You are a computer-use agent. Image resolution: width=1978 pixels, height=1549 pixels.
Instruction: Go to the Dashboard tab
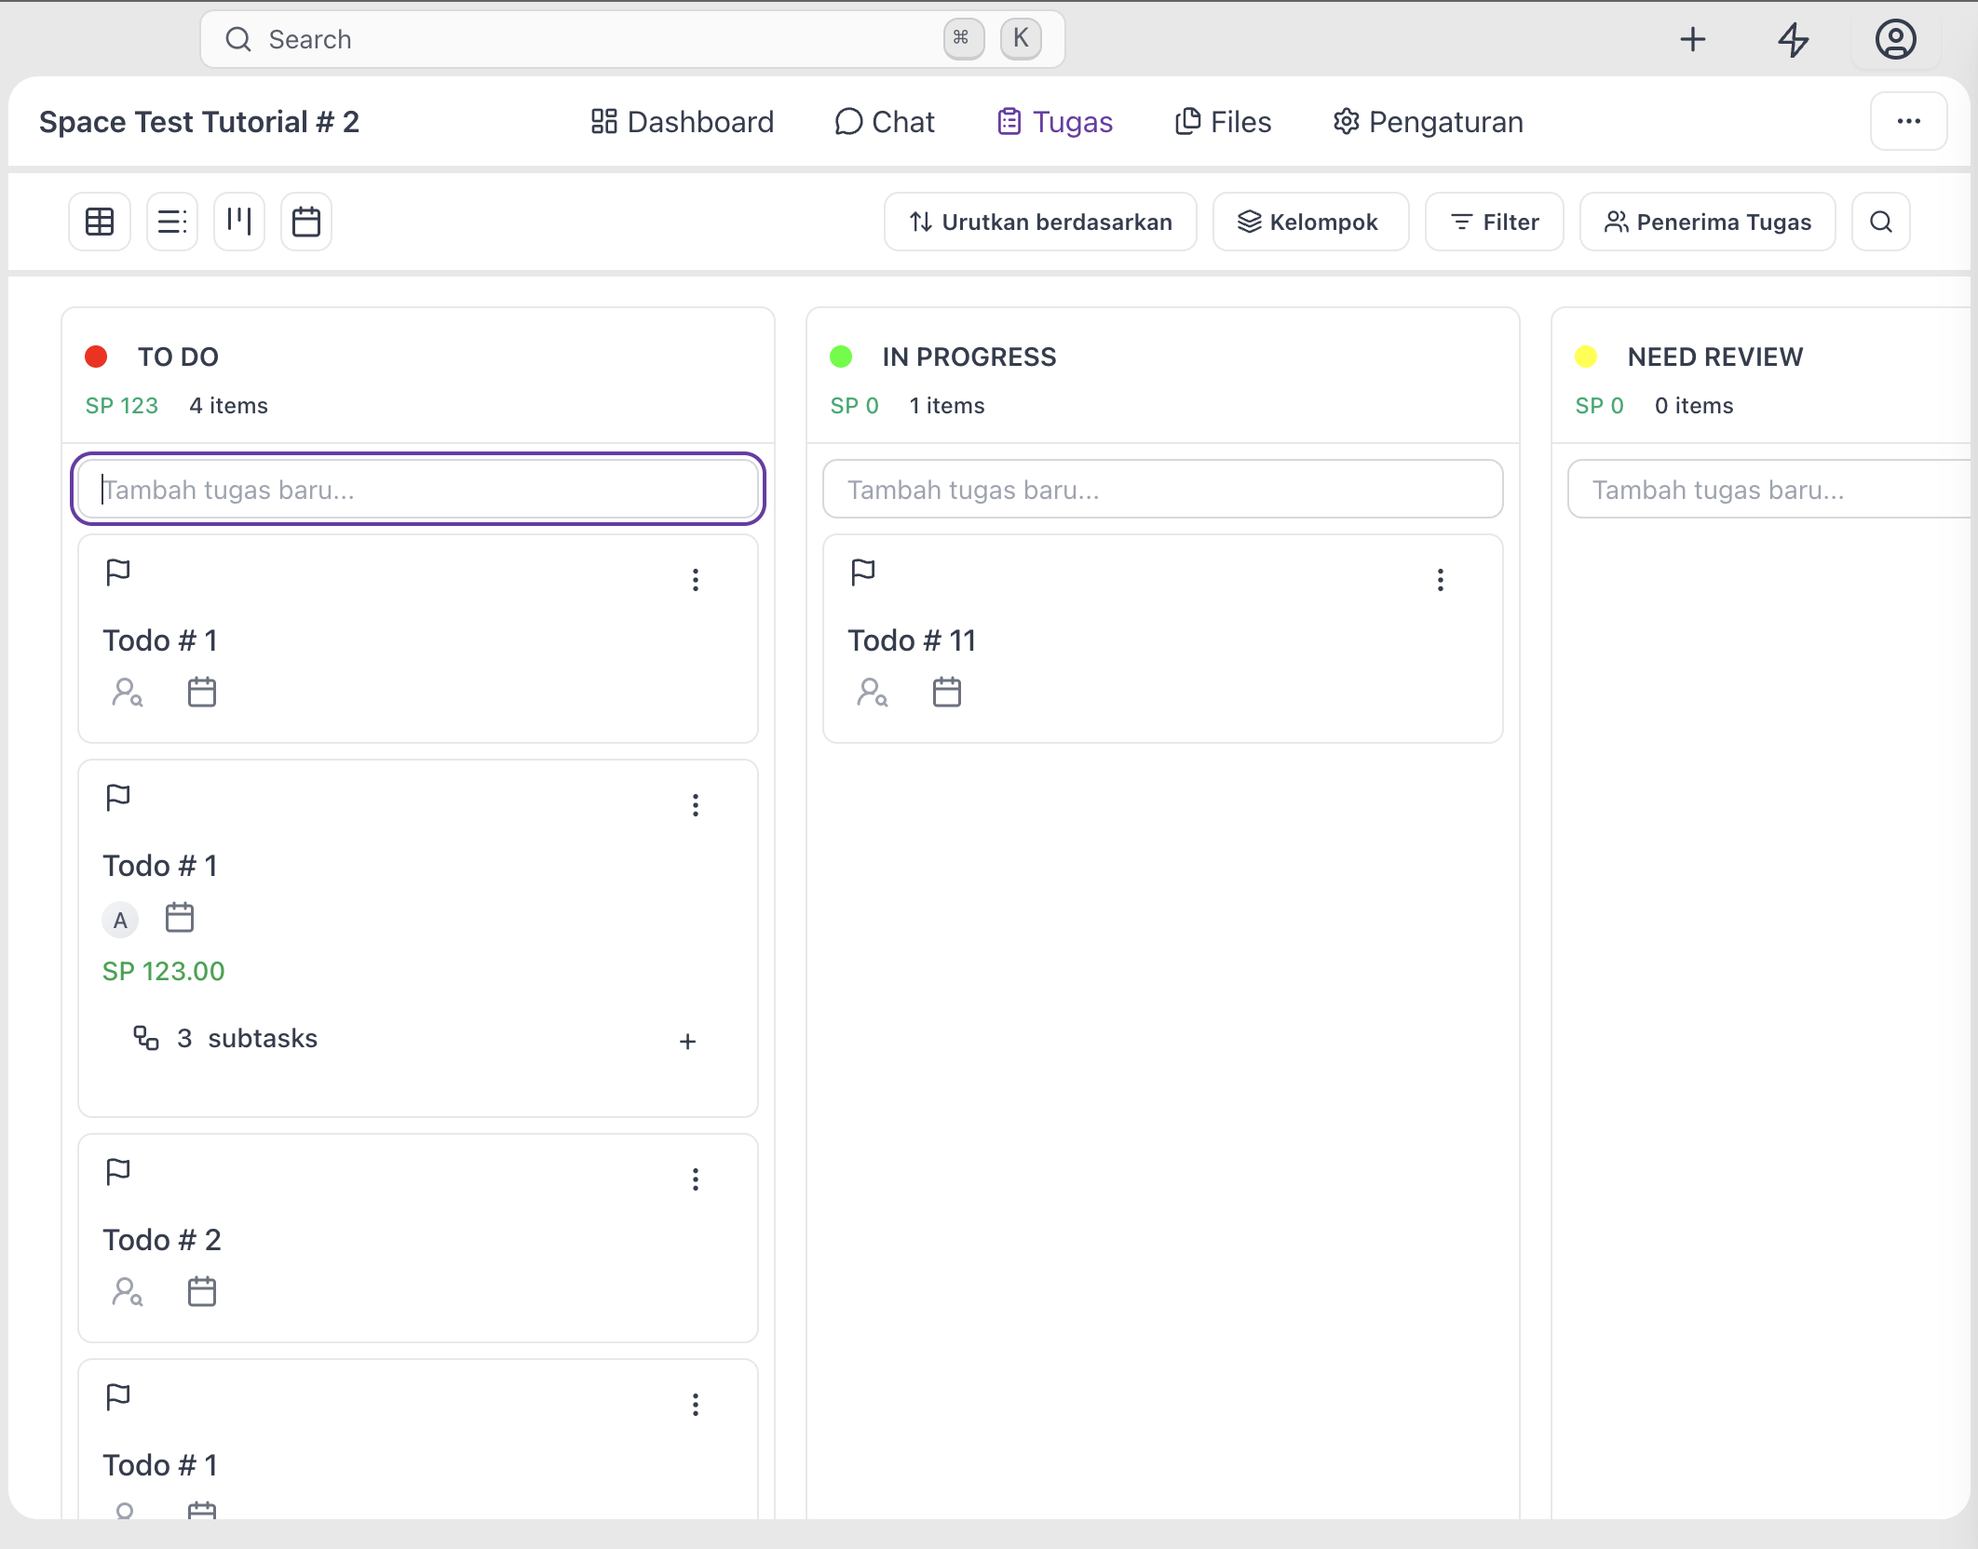pyautogui.click(x=682, y=122)
